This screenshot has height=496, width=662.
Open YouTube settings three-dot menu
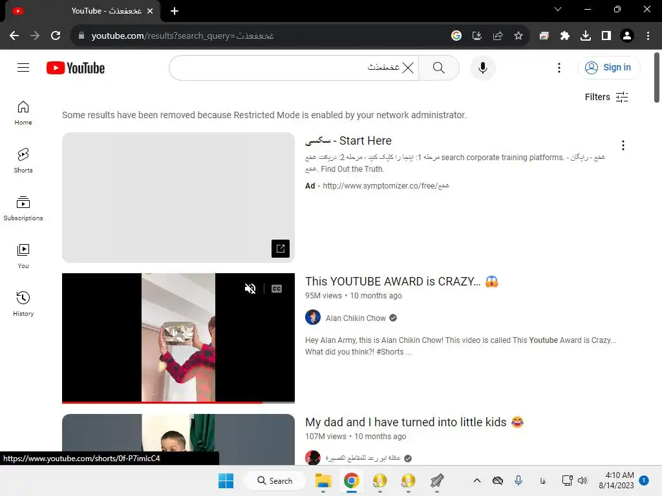[559, 67]
